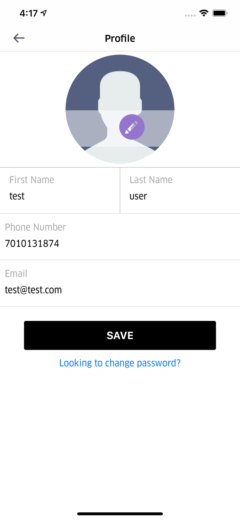Tap the location services arrow icon
This screenshot has height=520, width=240.
pos(44,13)
